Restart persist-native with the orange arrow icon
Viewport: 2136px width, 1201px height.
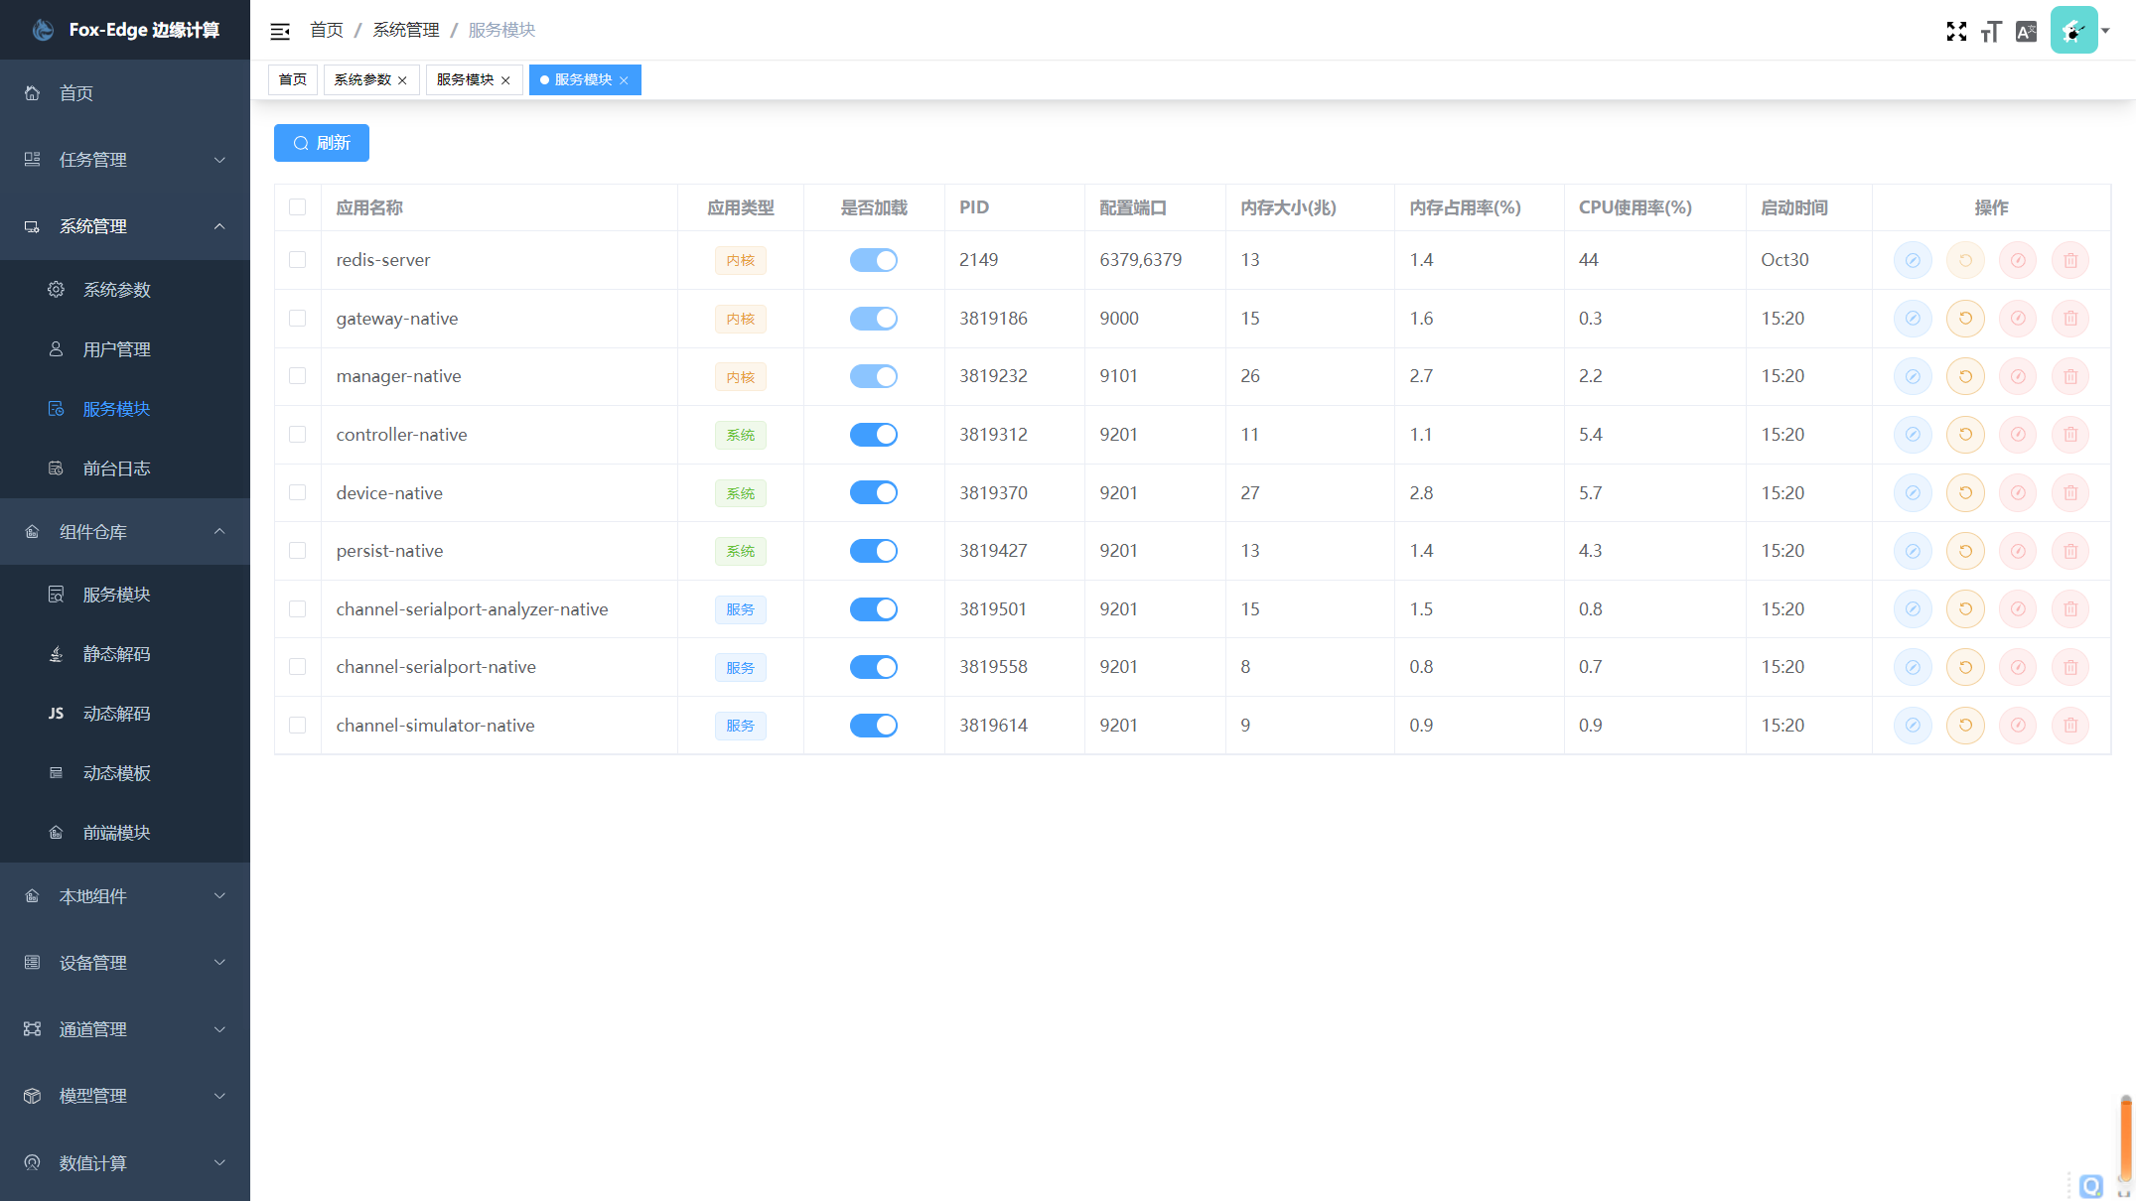[1965, 551]
